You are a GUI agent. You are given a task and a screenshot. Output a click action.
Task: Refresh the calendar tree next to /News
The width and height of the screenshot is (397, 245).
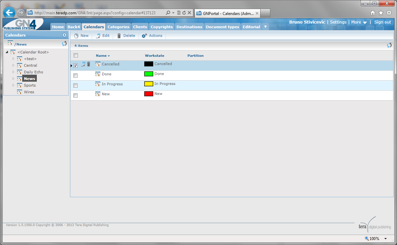pyautogui.click(x=64, y=43)
